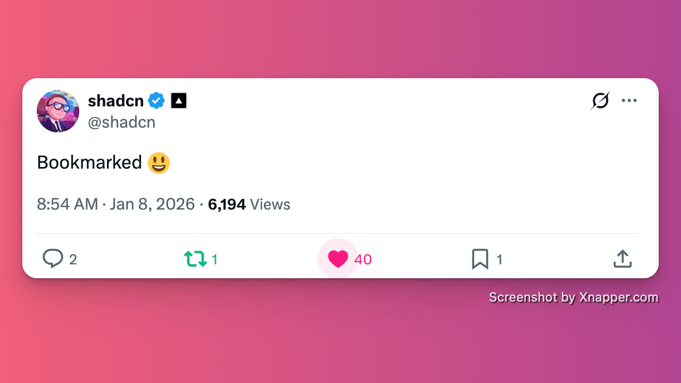This screenshot has height=383, width=681.
Task: Click the smiley emoji in the tweet
Action: [x=159, y=163]
